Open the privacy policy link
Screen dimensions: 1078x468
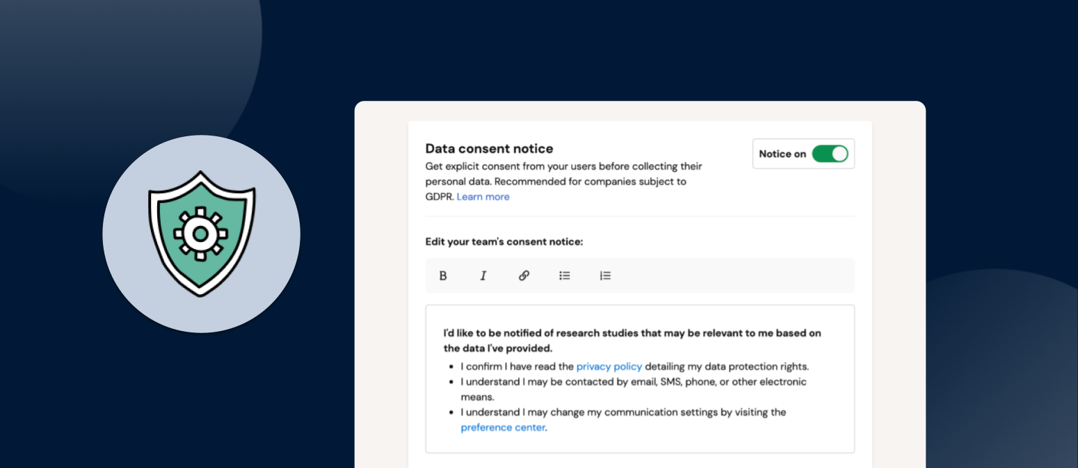[x=609, y=366]
